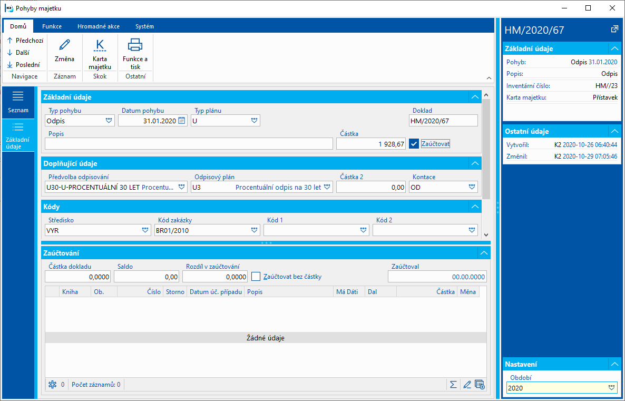Open calendar picker for Datum pohybu
The height and width of the screenshot is (401, 625).
(x=181, y=121)
